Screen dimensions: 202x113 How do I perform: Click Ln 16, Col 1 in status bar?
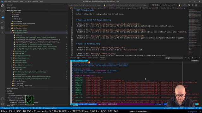click(x=167, y=108)
